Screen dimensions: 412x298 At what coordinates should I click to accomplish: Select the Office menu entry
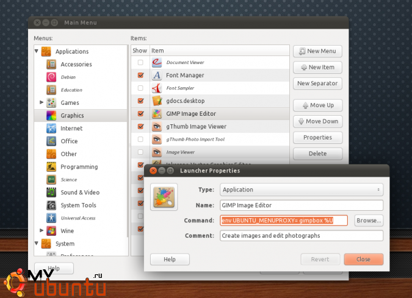click(x=68, y=141)
